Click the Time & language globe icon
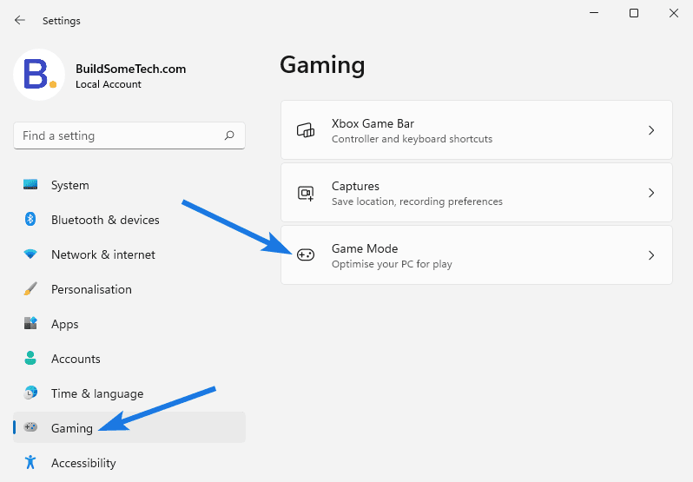The height and width of the screenshot is (482, 693). click(30, 393)
